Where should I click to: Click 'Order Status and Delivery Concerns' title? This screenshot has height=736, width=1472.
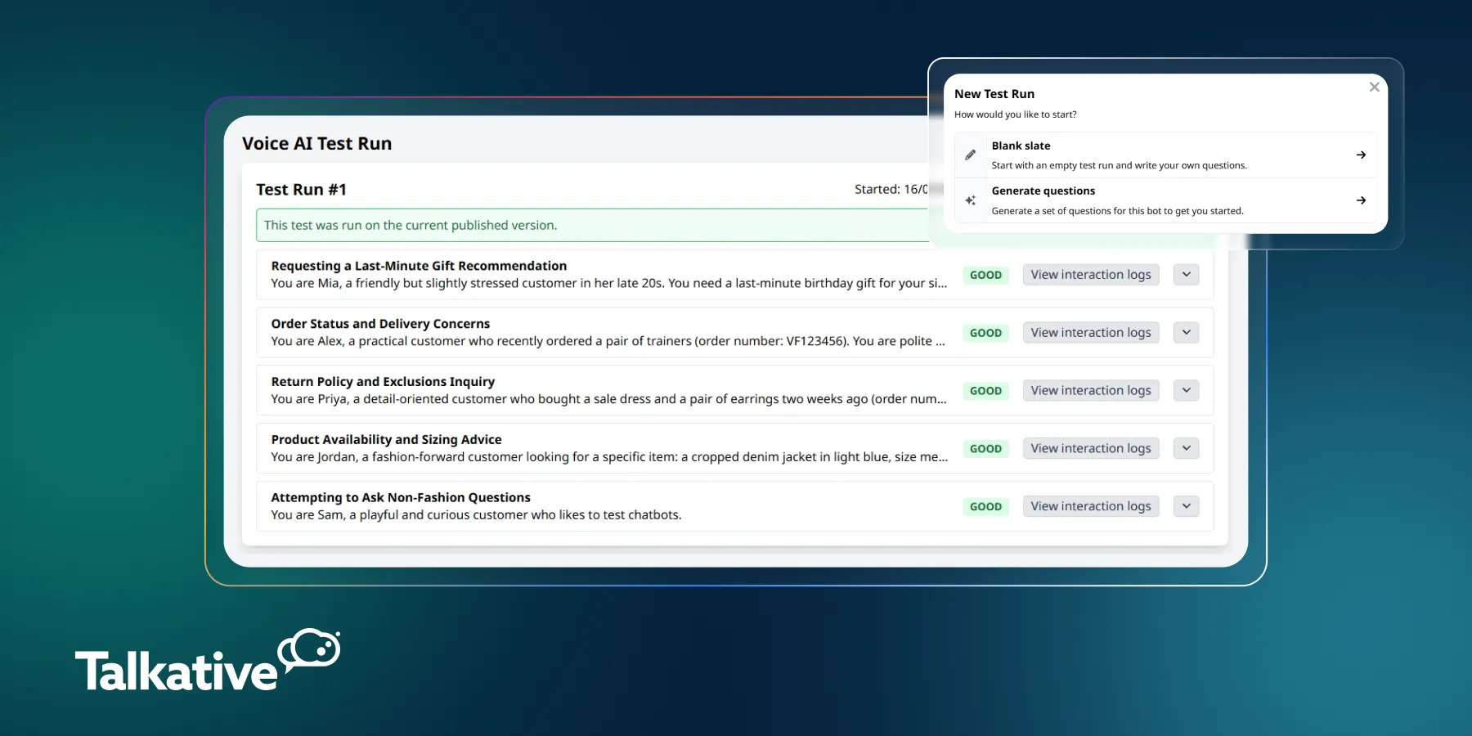coord(380,324)
